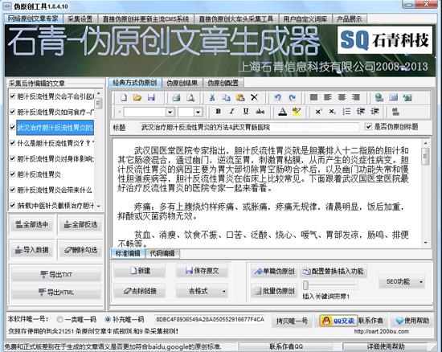Click the new document icon in editor toolbar

click(124, 98)
